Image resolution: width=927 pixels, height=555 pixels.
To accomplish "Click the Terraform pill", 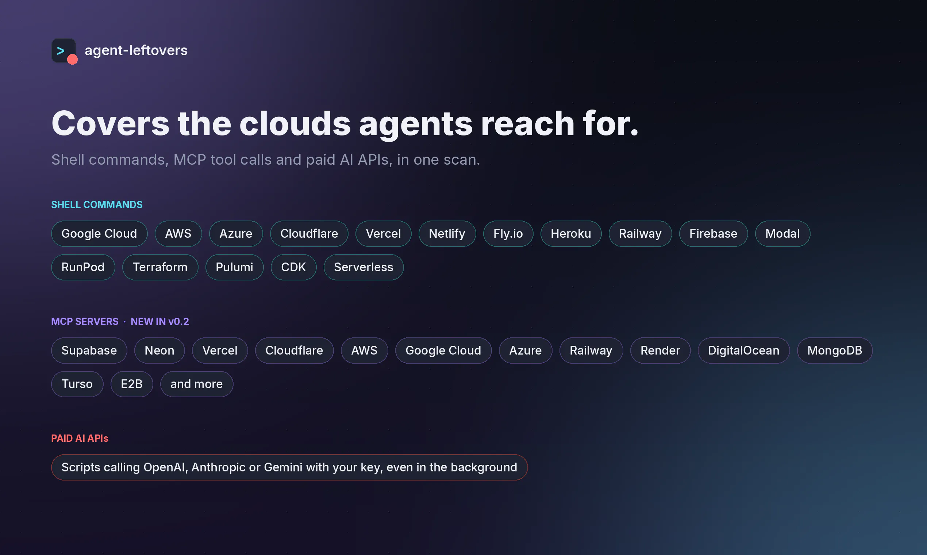I will (160, 267).
